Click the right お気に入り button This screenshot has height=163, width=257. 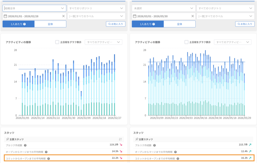[x=245, y=24]
